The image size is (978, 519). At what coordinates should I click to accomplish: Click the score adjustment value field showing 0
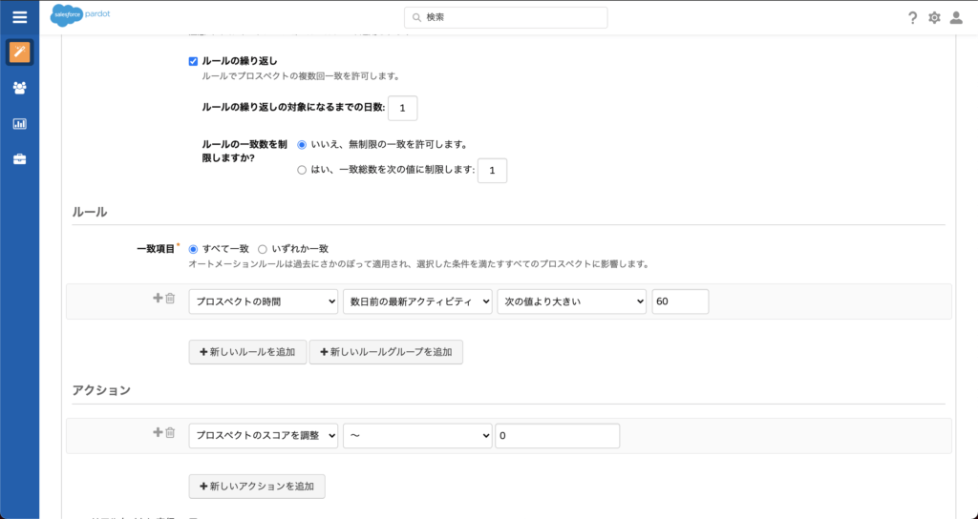(558, 436)
